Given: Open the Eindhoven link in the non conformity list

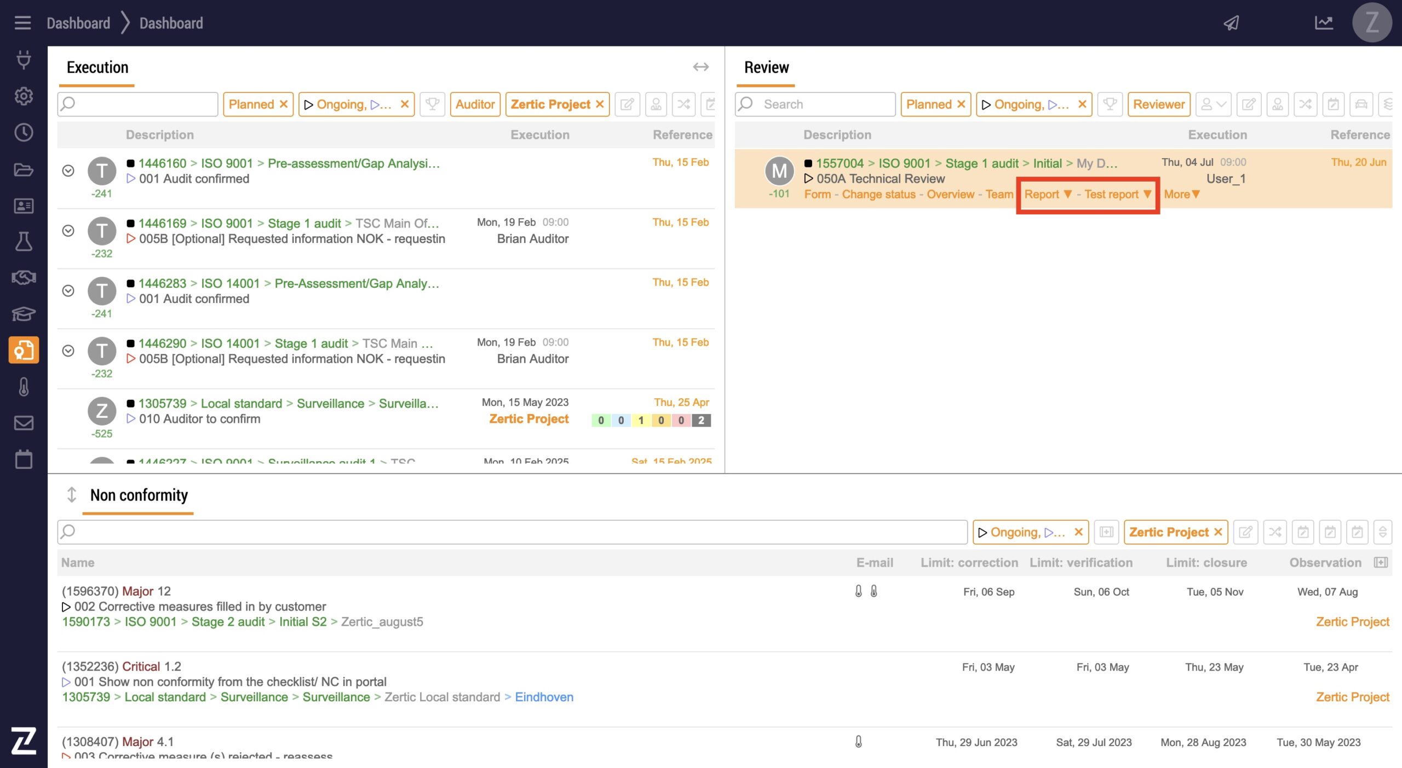Looking at the screenshot, I should 544,697.
